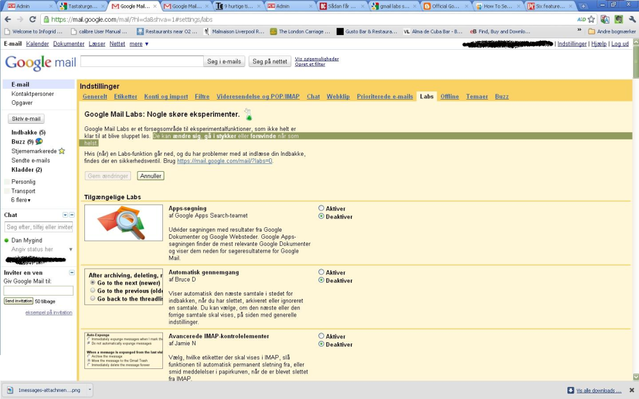Viewport: 639px width, 399px height.
Task: Click the Kalender link in top bar
Action: [x=38, y=43]
